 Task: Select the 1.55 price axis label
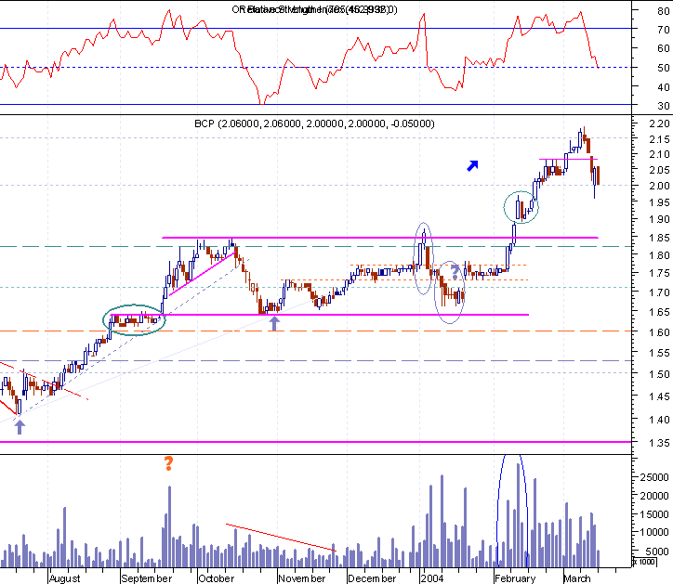click(x=660, y=354)
